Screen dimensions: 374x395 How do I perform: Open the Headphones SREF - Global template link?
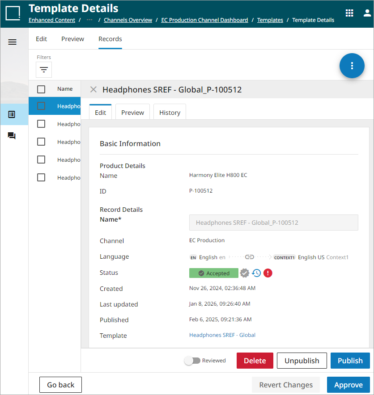click(222, 335)
